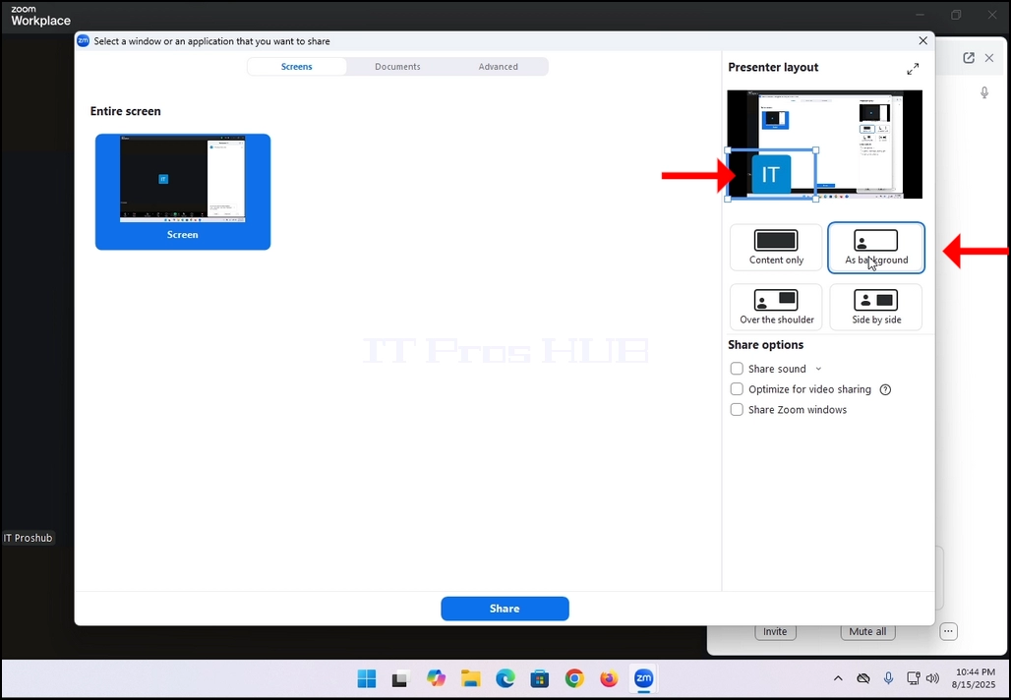The height and width of the screenshot is (700, 1011).
Task: Launch Copilot from the taskbar
Action: point(436,678)
